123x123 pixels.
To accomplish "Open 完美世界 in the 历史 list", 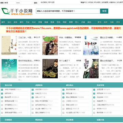I will 100,101.
